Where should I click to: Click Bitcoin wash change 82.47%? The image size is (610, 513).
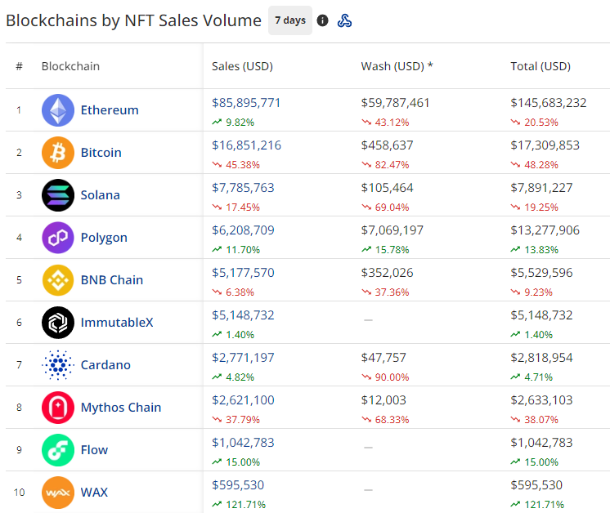(x=385, y=165)
